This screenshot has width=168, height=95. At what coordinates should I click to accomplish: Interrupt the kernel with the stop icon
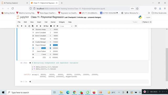[51, 26]
